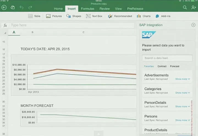Open the share user icon
Image resolution: width=198 pixels, height=136 pixels.
193,8
